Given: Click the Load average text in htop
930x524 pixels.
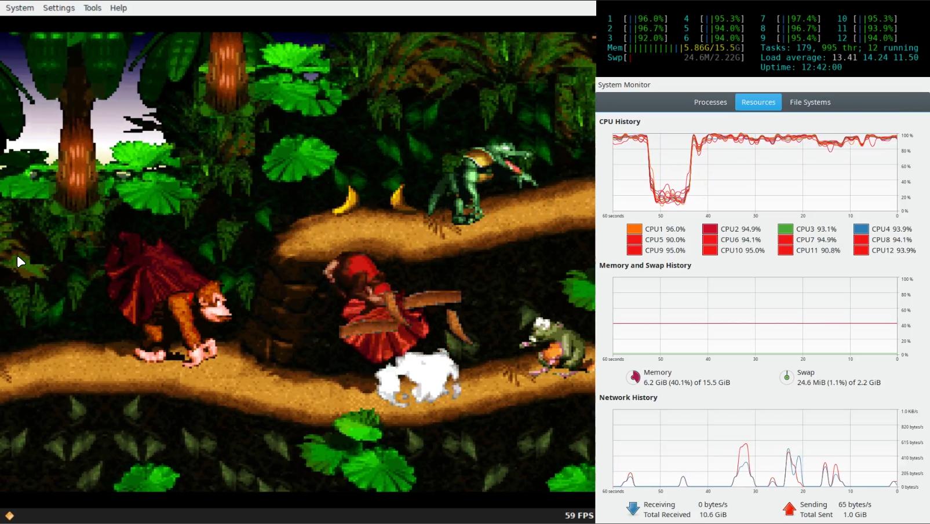Looking at the screenshot, I should pos(839,57).
